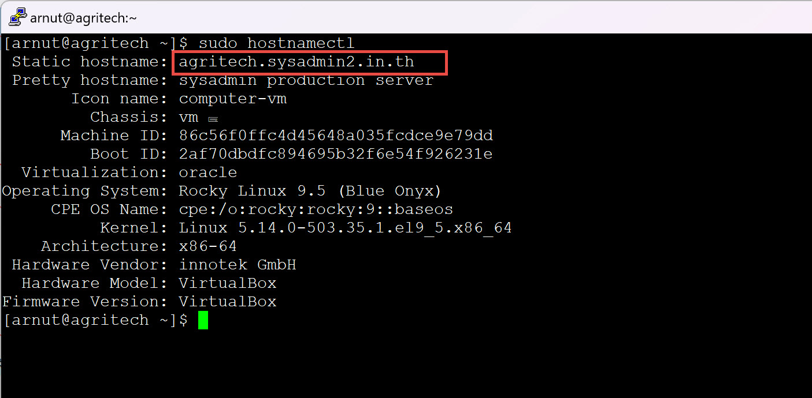Click the chassis glyph after "vm"

coord(213,119)
